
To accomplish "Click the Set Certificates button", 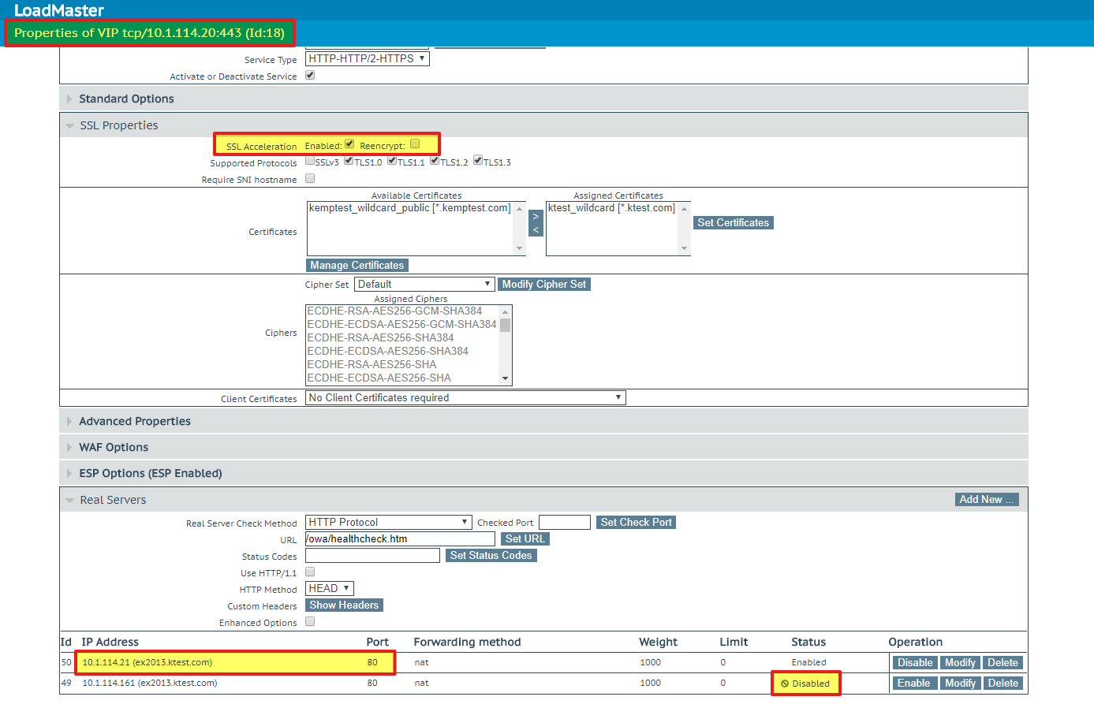I will tap(734, 223).
